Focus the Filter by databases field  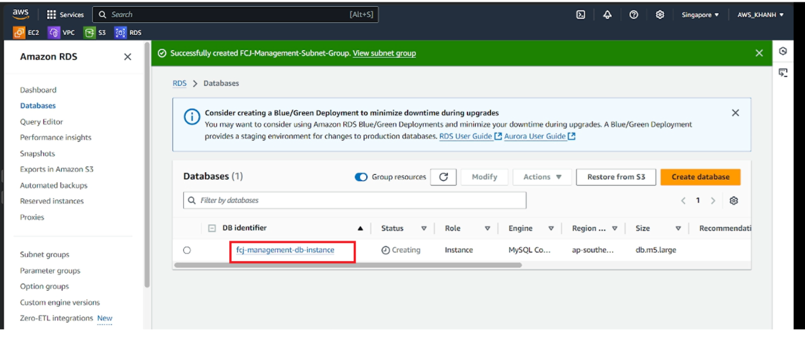point(355,200)
